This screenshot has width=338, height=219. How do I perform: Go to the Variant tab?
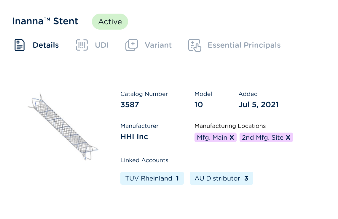click(158, 45)
